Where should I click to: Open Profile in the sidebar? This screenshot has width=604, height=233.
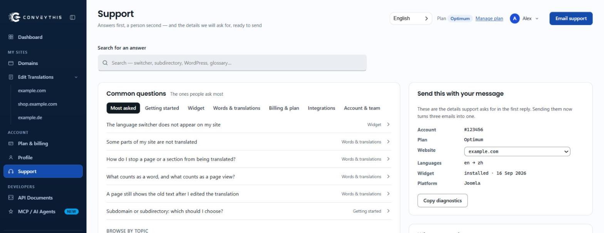click(x=43, y=157)
